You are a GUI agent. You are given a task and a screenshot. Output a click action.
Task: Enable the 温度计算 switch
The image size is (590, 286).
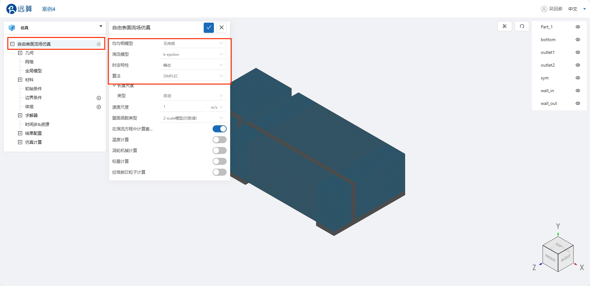[x=220, y=140]
